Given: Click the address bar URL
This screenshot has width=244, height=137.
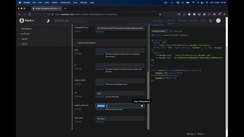Looking at the screenshot, I should [86, 14].
